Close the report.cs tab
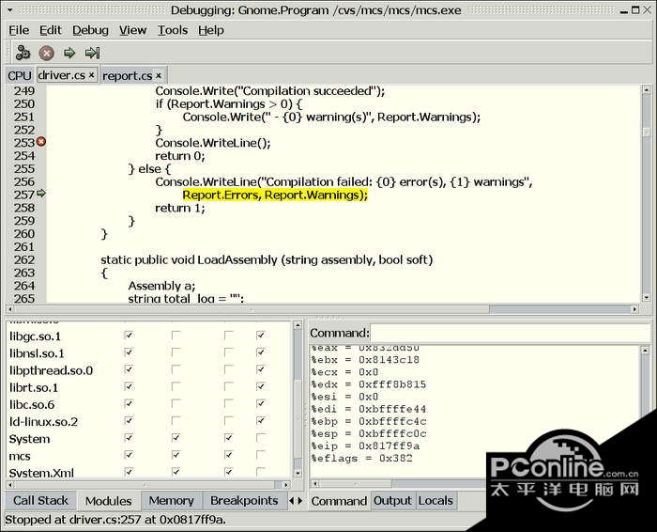The width and height of the screenshot is (657, 532). click(x=159, y=75)
